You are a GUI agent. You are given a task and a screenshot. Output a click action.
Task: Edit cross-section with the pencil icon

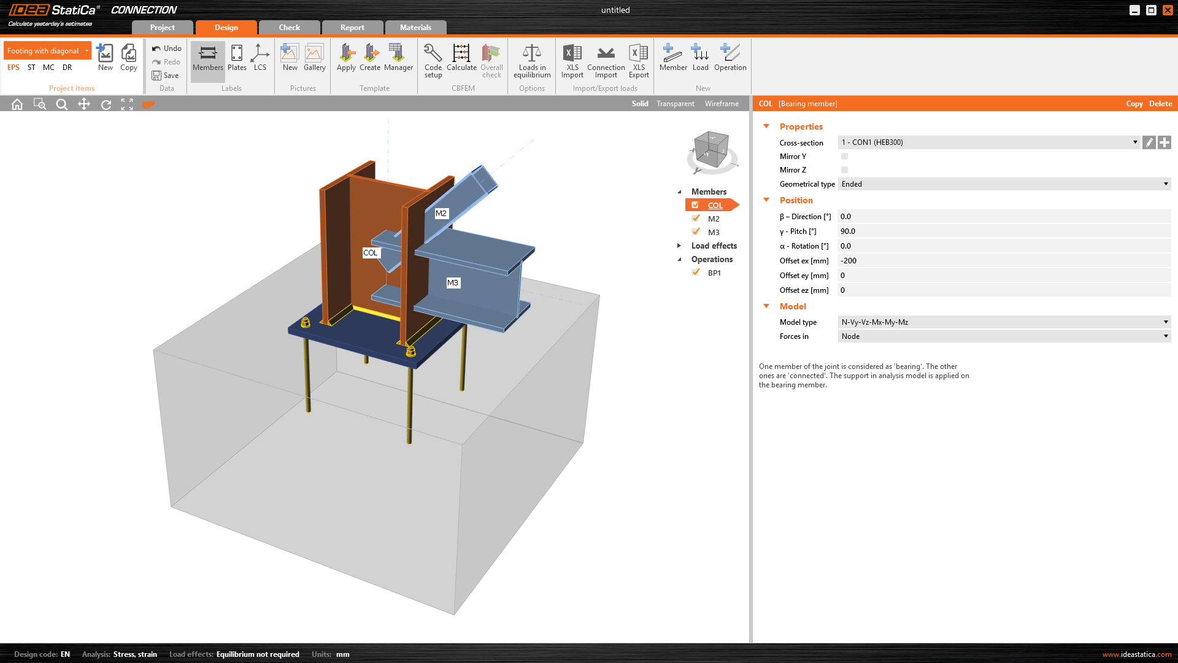1149,142
